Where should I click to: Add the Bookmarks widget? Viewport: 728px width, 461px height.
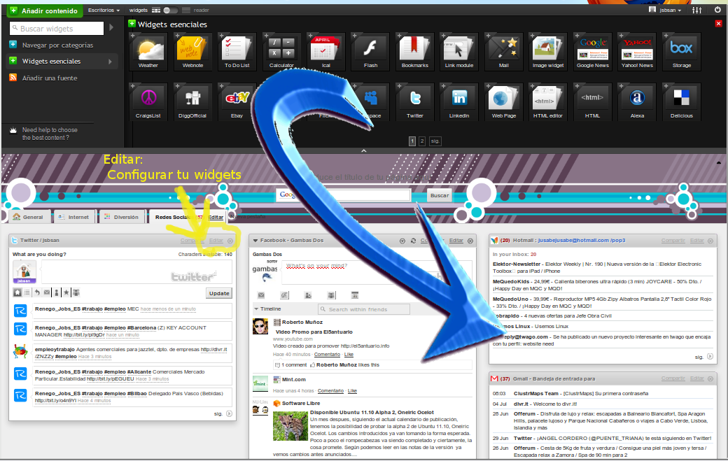point(414,52)
